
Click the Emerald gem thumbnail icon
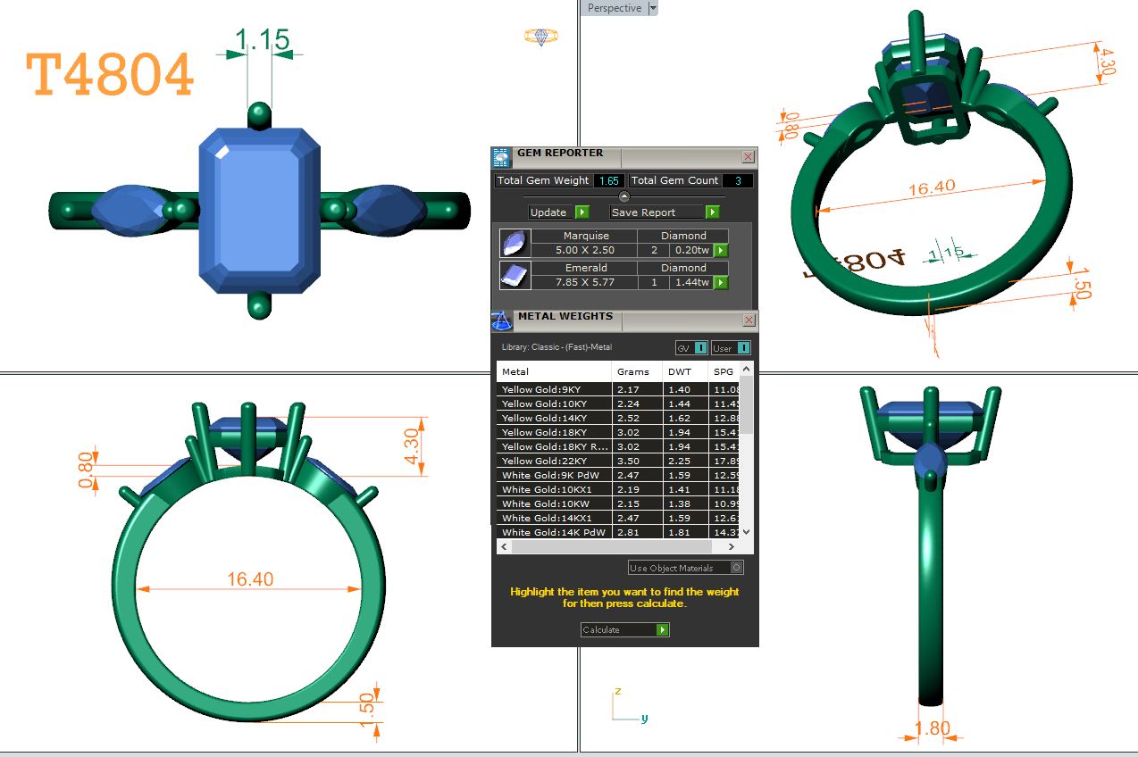[515, 276]
